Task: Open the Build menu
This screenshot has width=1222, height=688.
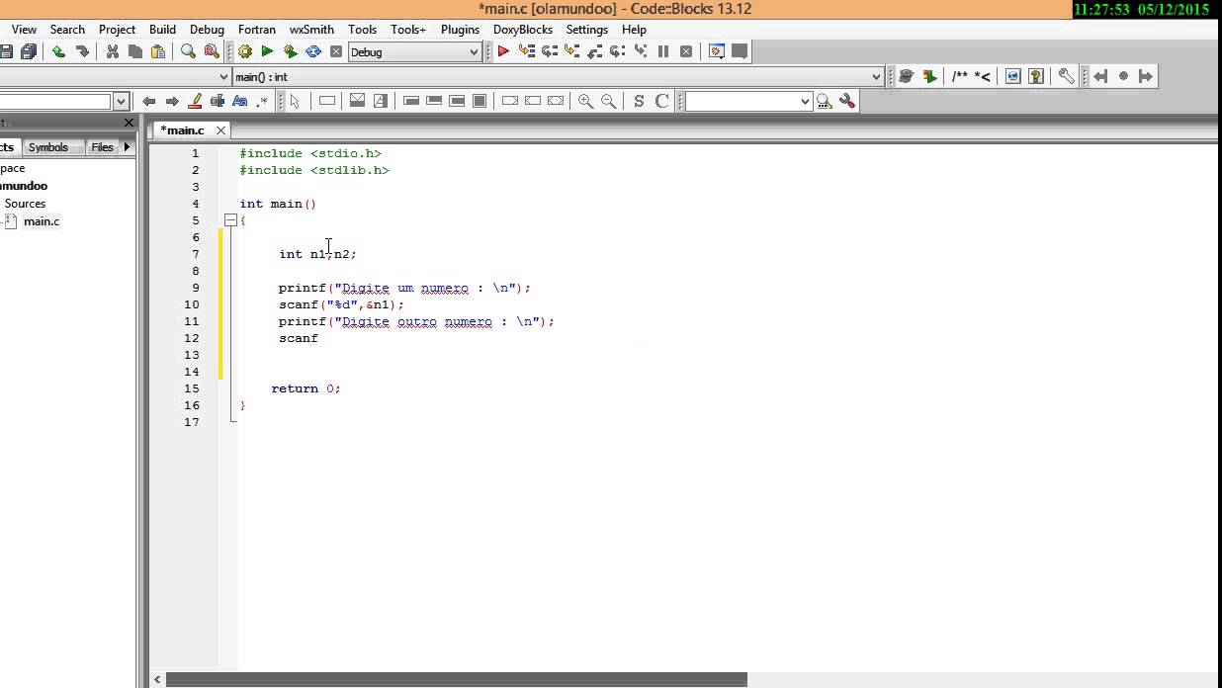Action: click(162, 30)
